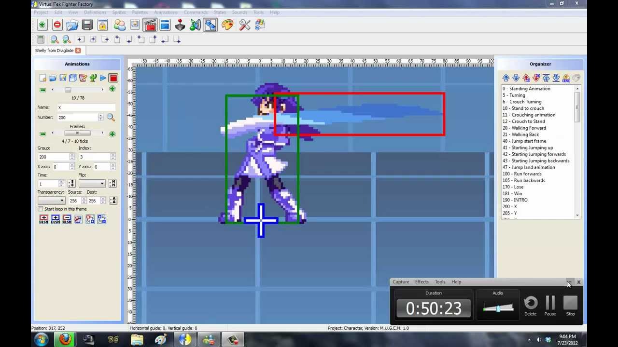618x347 pixels.
Task: Open Commands with the joystick icon
Action: click(180, 25)
